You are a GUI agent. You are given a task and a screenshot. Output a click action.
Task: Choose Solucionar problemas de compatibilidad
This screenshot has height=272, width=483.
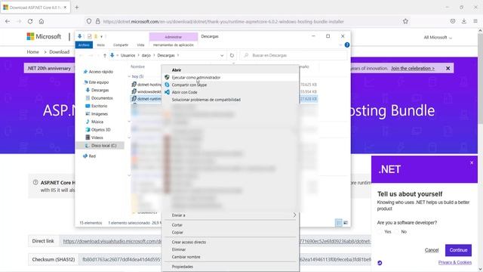point(230,100)
